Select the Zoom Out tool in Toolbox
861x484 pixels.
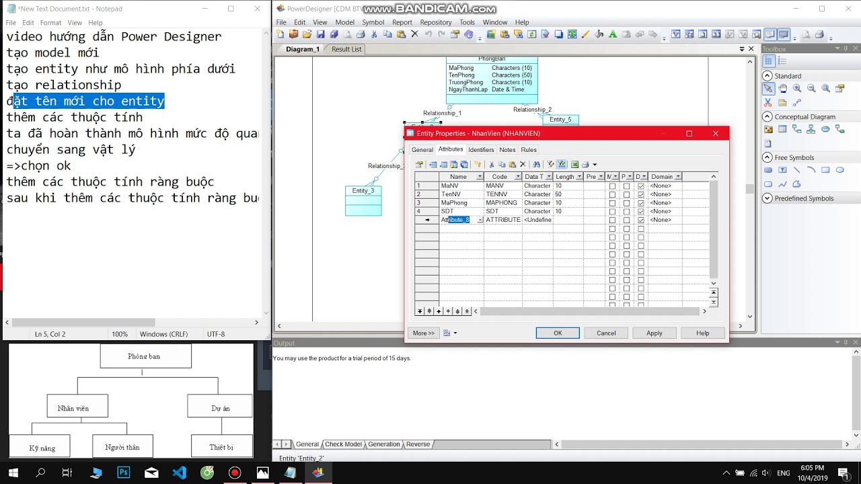click(x=811, y=88)
